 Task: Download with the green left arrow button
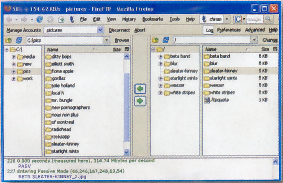click(140, 89)
